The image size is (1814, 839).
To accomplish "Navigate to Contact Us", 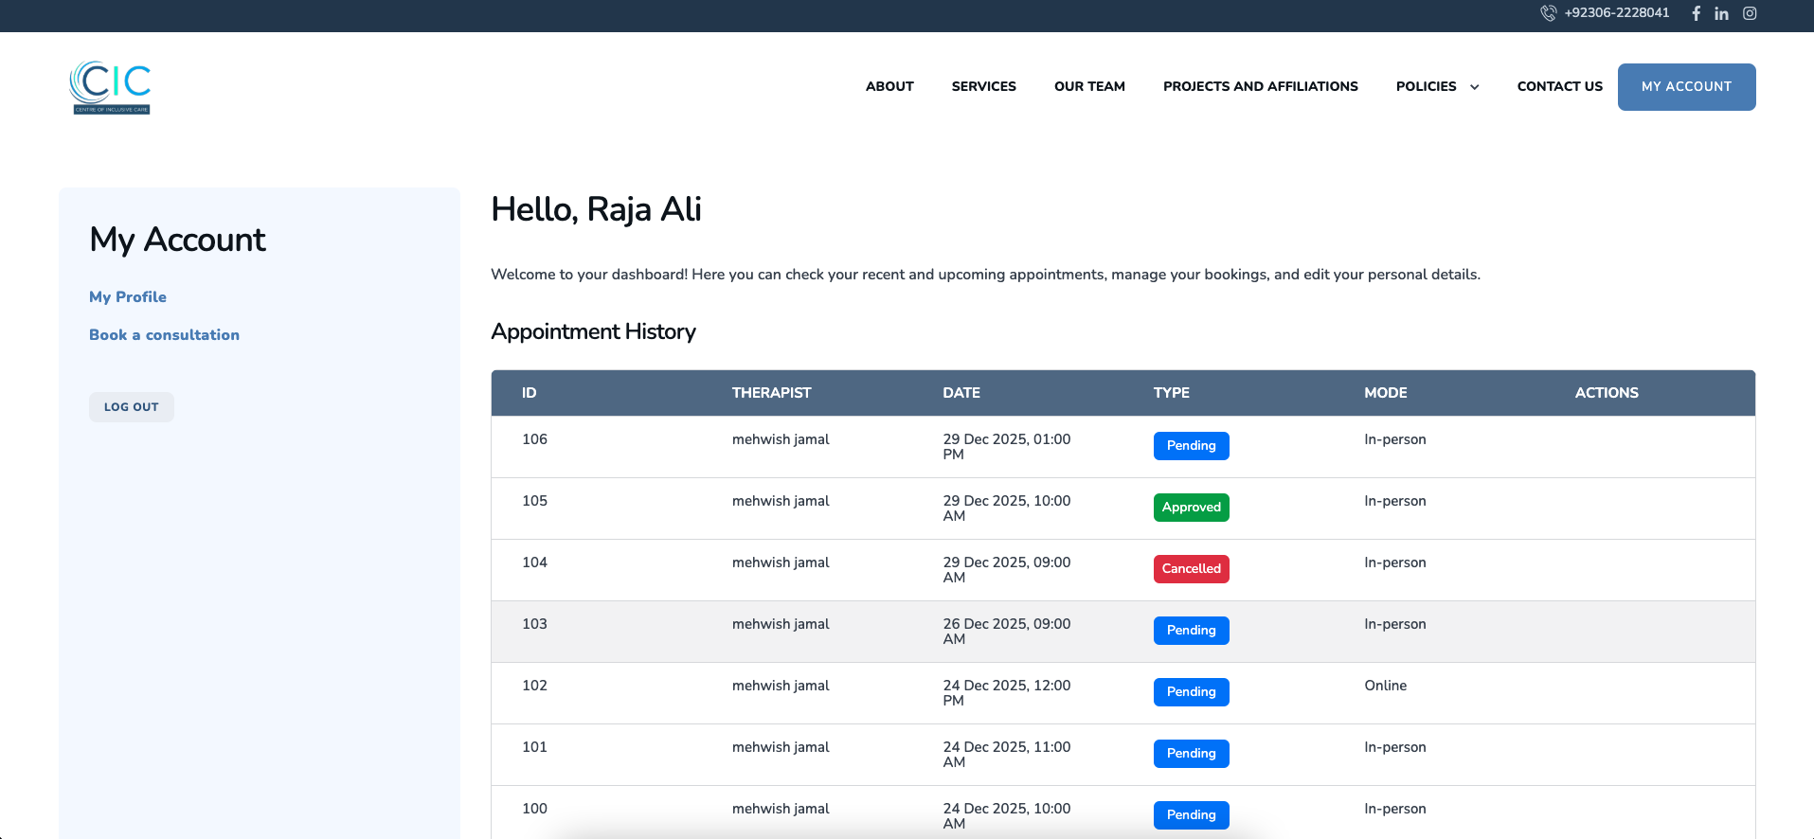I will tap(1559, 86).
